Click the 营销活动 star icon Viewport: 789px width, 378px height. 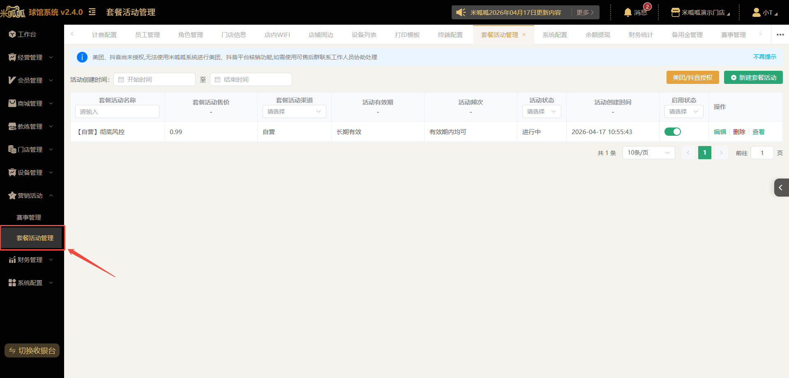point(12,195)
